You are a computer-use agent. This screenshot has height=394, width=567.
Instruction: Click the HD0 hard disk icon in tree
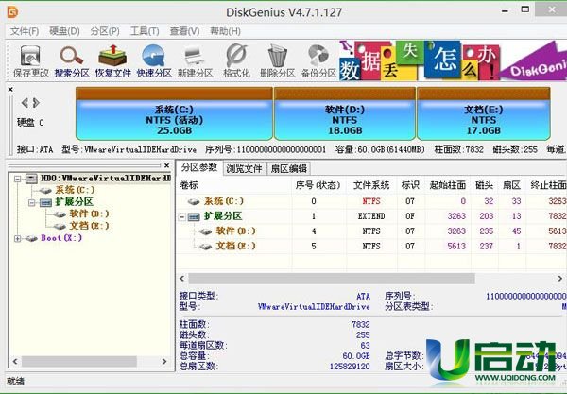coord(32,179)
